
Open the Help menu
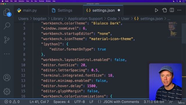pyautogui.click(x=54, y=1)
